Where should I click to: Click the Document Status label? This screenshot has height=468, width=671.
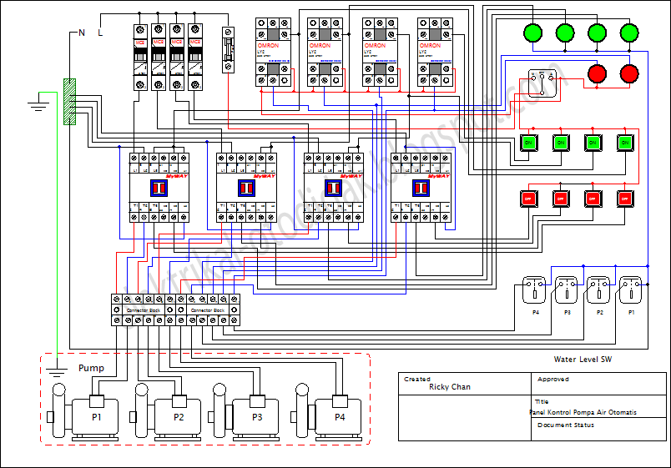pos(566,425)
